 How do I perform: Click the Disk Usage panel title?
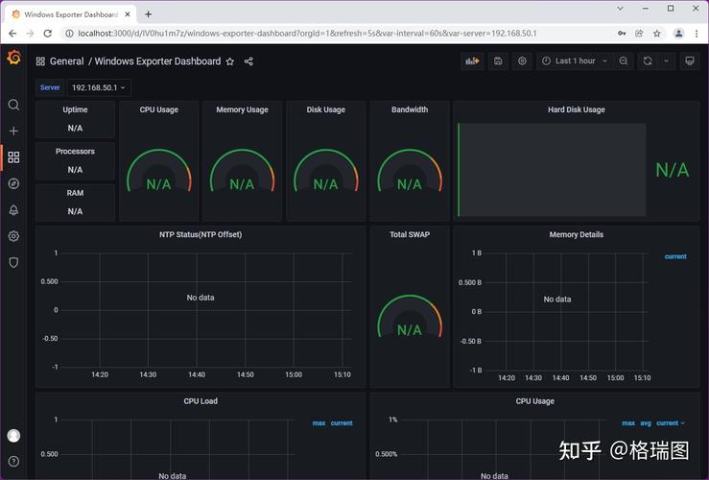(325, 109)
